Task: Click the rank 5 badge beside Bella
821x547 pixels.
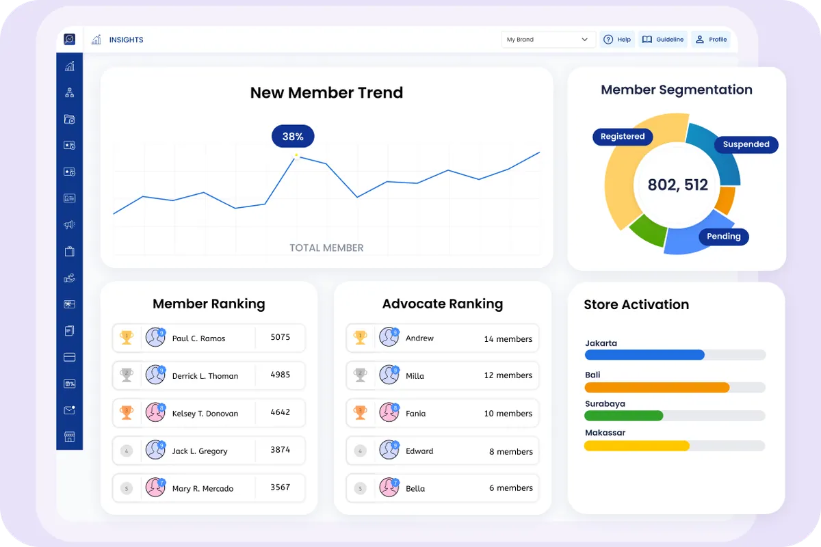Action: click(x=361, y=488)
